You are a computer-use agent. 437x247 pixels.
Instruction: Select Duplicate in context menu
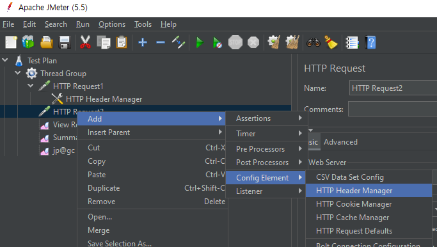point(152,188)
